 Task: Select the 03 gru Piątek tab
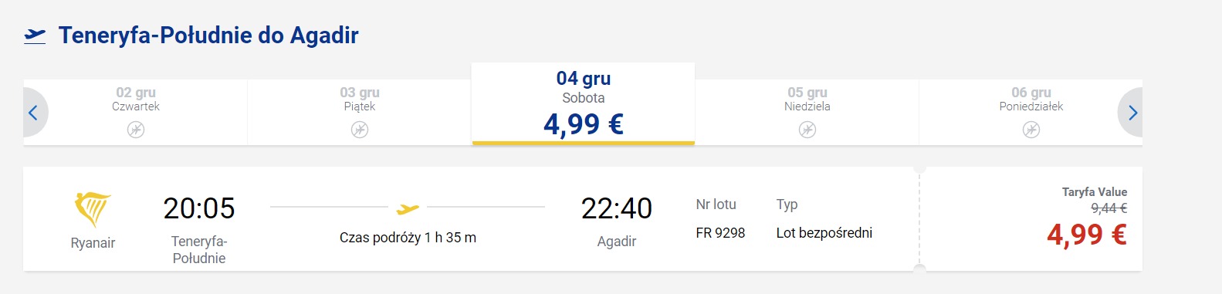click(360, 112)
